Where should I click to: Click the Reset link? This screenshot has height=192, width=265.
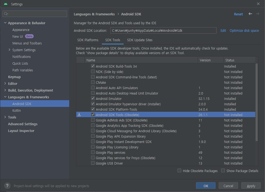pos(238,14)
